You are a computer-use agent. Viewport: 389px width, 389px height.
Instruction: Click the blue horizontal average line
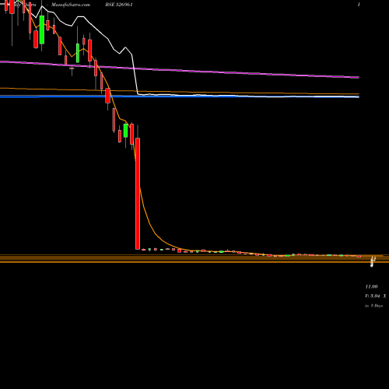tap(180, 96)
